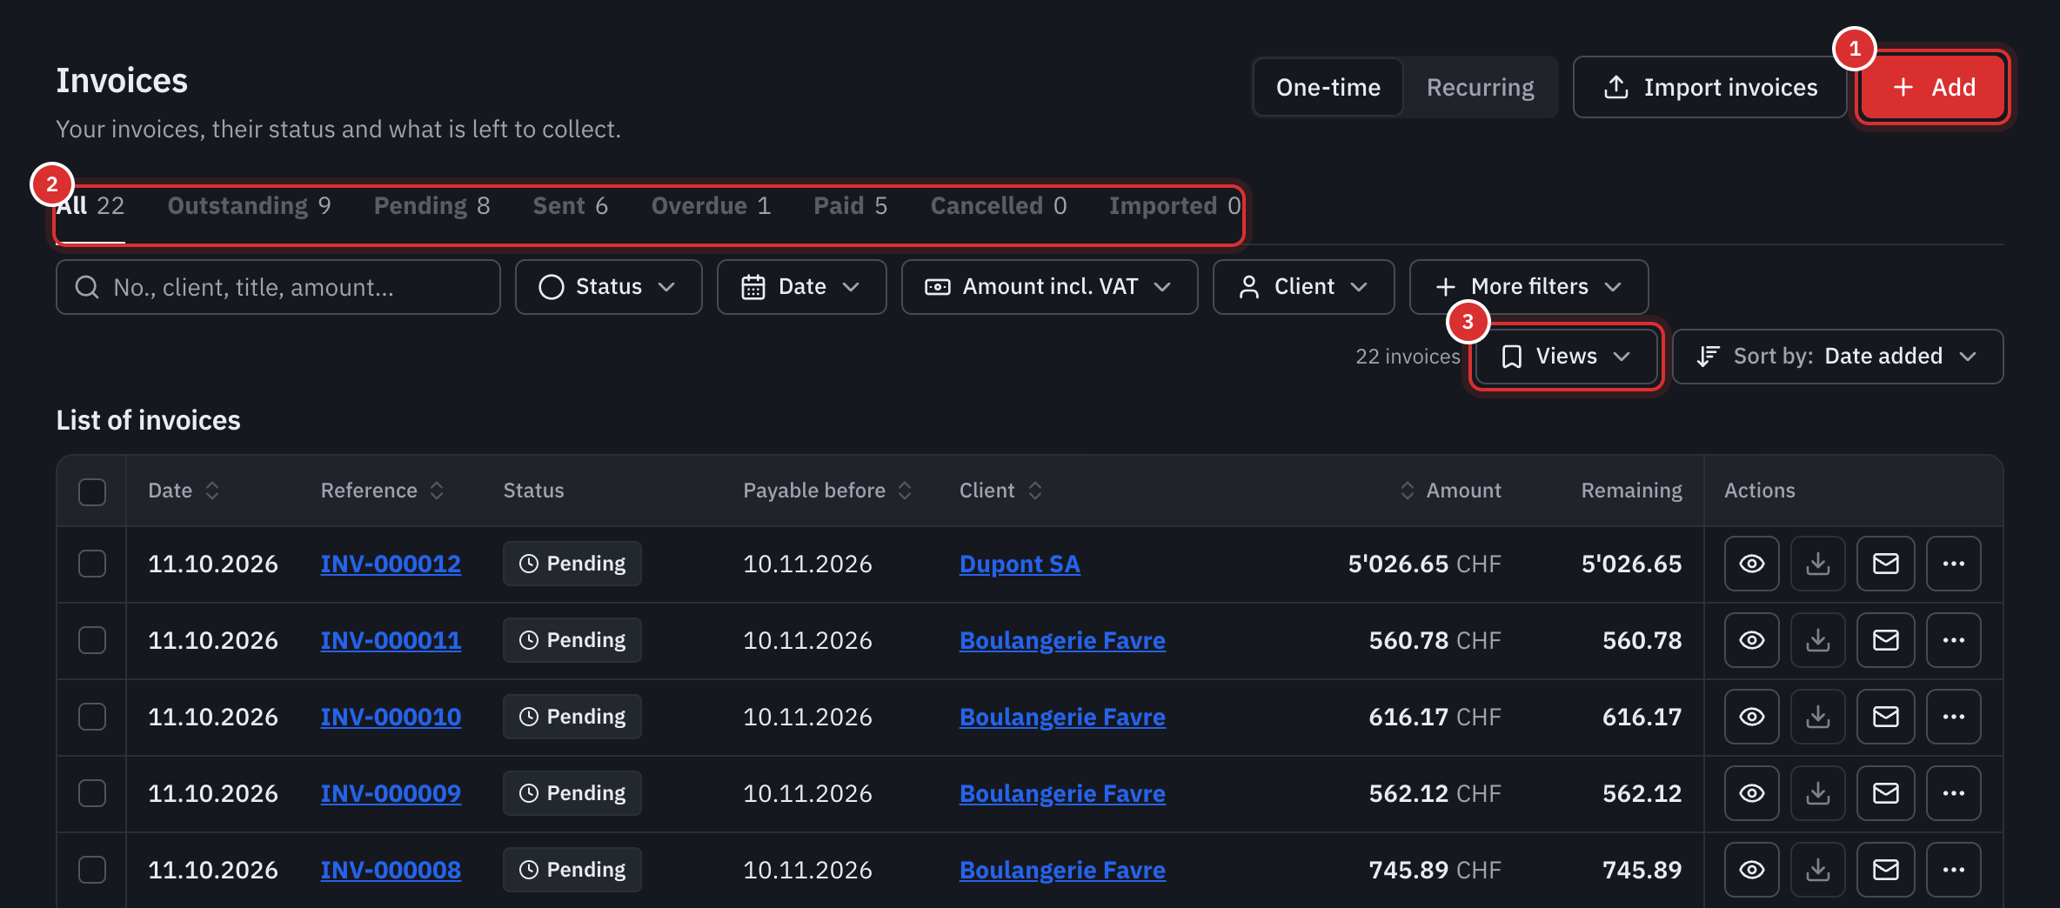The height and width of the screenshot is (908, 2060).
Task: Tick the select-all checkbox in table header
Action: [x=92, y=491]
